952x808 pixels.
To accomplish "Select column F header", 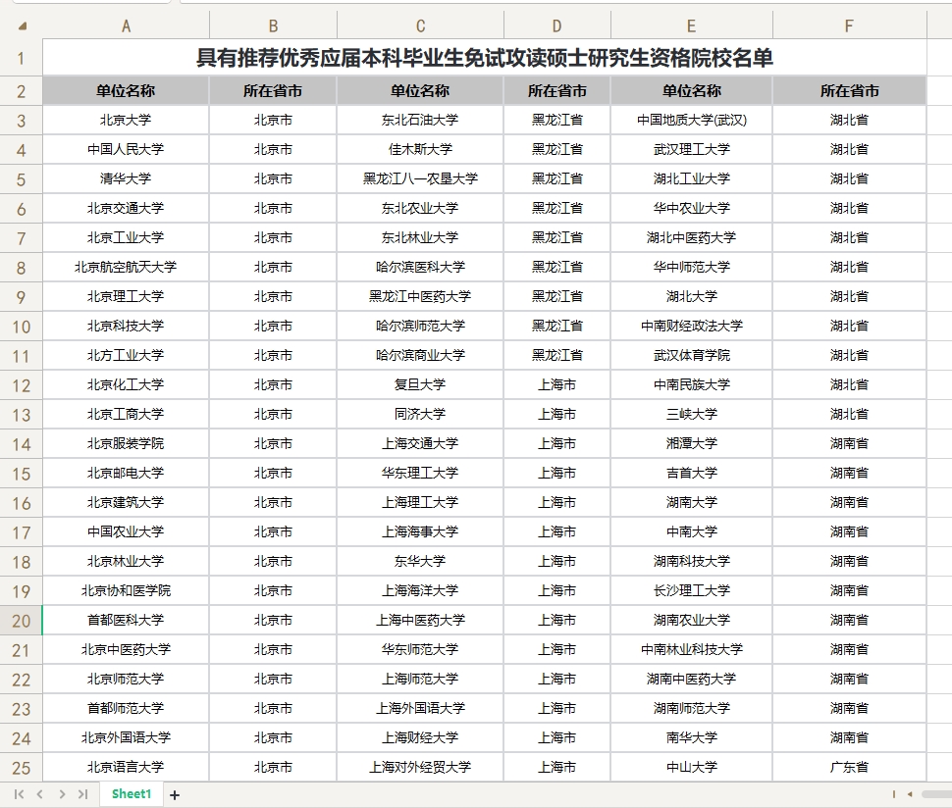I will tap(849, 26).
